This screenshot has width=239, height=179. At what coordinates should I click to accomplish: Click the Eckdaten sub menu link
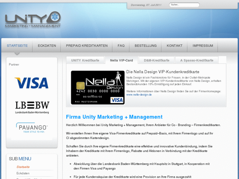[x=23, y=173]
